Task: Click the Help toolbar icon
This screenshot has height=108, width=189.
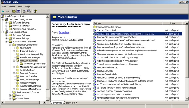Action: (35, 11)
